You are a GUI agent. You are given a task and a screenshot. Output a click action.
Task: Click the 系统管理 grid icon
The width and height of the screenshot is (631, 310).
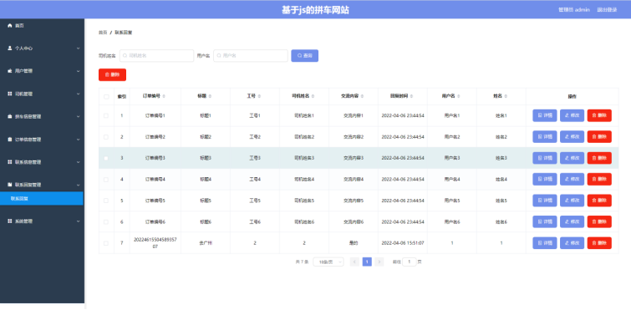click(10, 221)
